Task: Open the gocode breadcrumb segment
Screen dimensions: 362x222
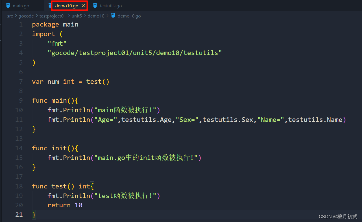Action: click(26, 16)
